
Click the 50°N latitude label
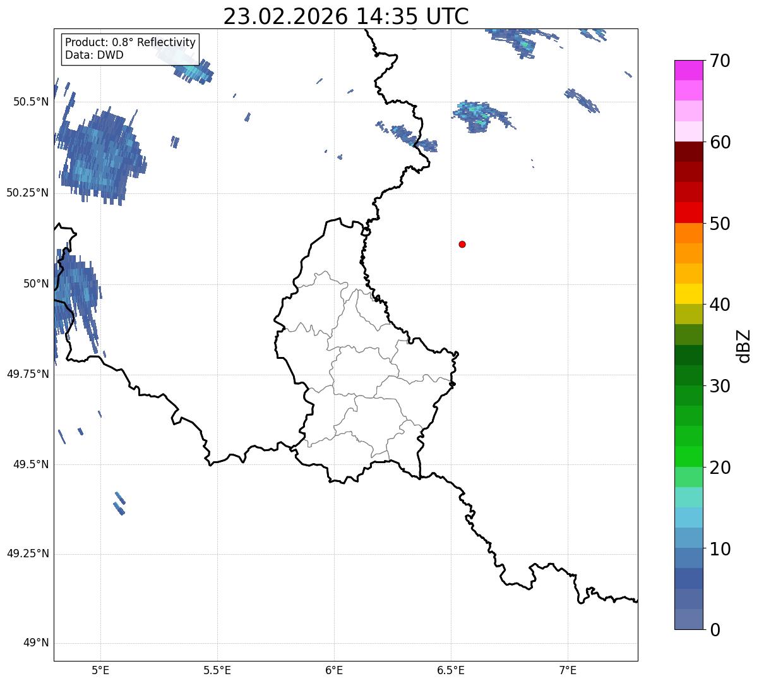pos(37,284)
